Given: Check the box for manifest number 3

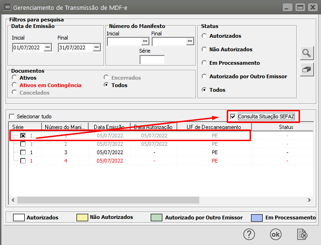Looking at the screenshot, I should tap(23, 152).
